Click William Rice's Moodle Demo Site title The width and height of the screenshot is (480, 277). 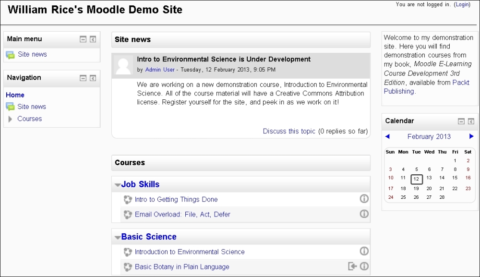[95, 10]
